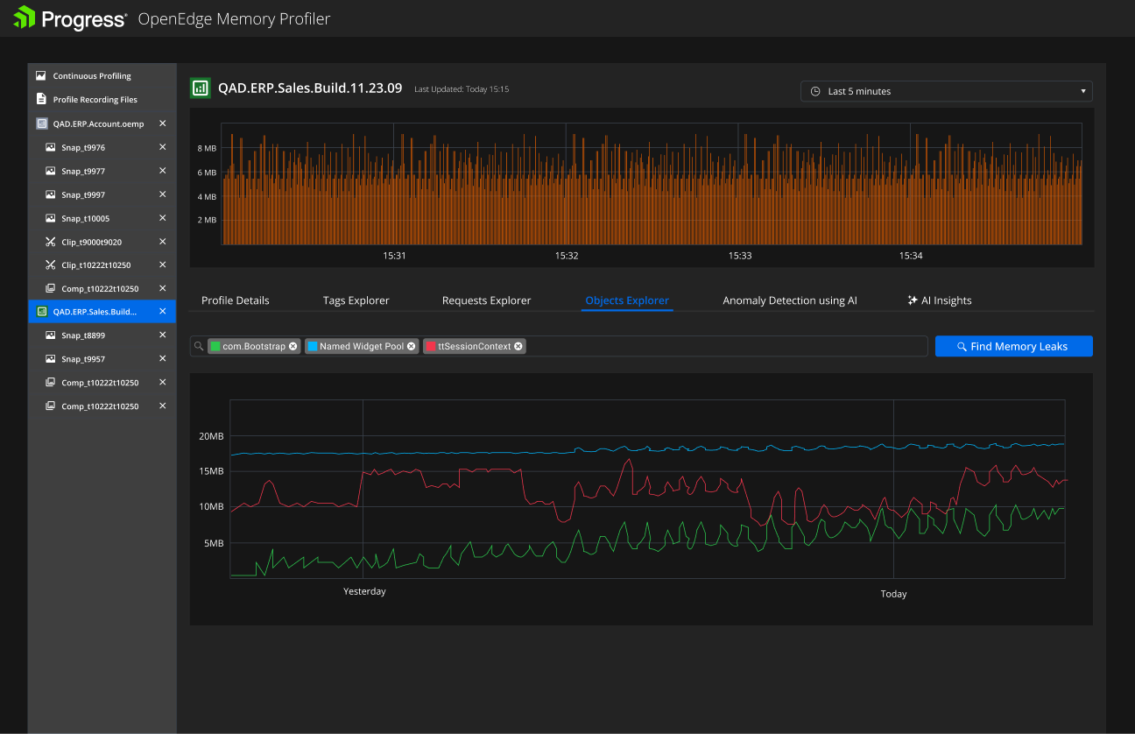Click the ttSessionContext tag label
1135x734 pixels.
(x=474, y=347)
